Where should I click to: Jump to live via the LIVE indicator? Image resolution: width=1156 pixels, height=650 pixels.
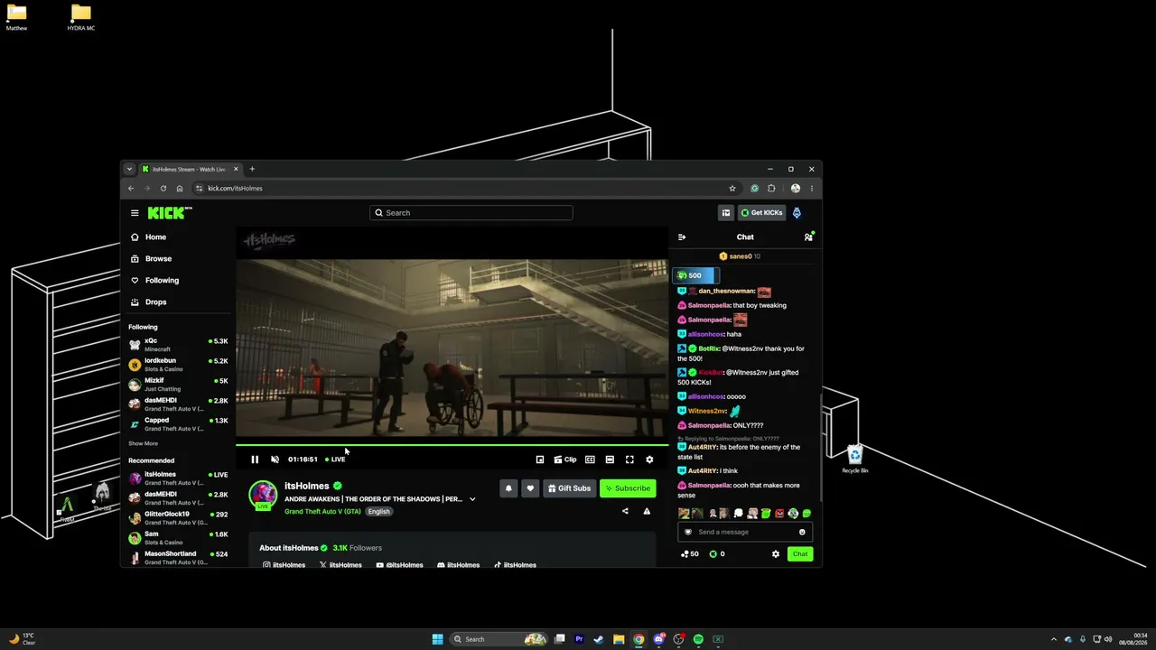[335, 460]
